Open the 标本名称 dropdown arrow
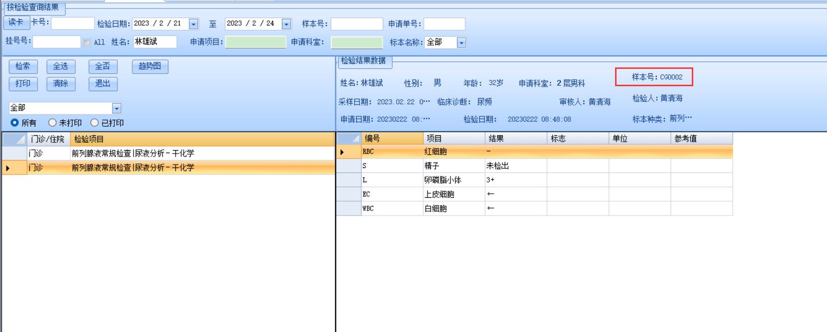The image size is (827, 332). tap(462, 43)
